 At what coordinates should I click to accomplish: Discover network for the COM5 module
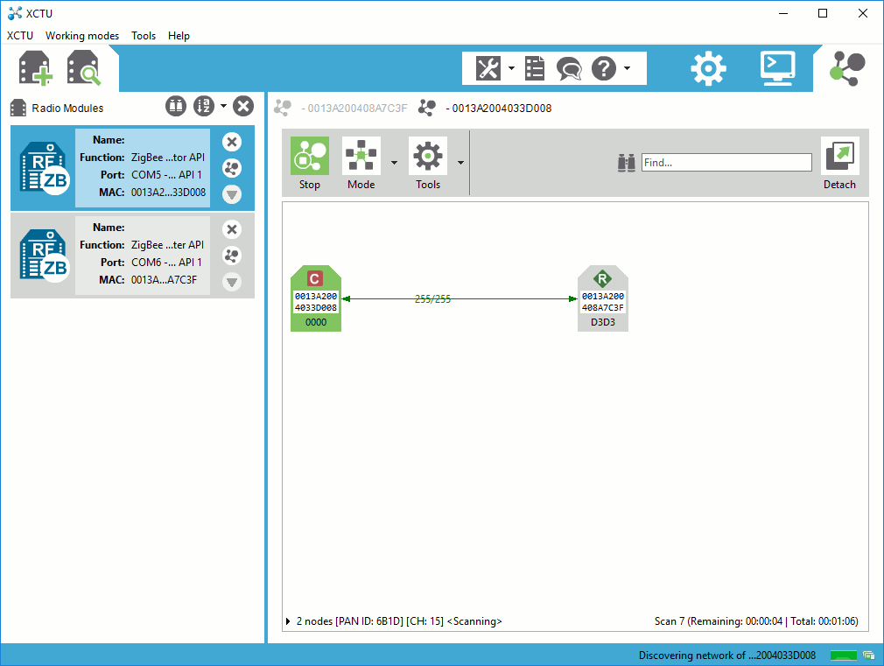point(232,168)
